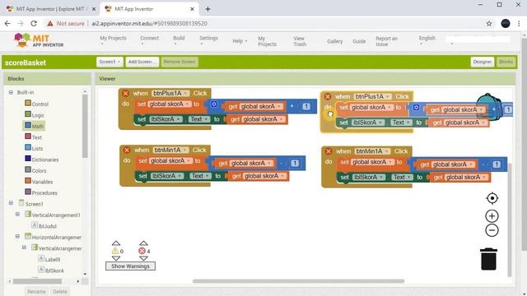
Task: Click Report an Issue link
Action: tap(386, 41)
